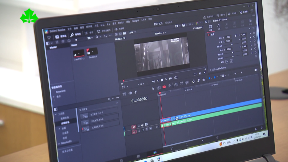The height and width of the screenshot is (162, 288).
Task: Open the 25% viewer zoom dropdown
Action: [132, 33]
